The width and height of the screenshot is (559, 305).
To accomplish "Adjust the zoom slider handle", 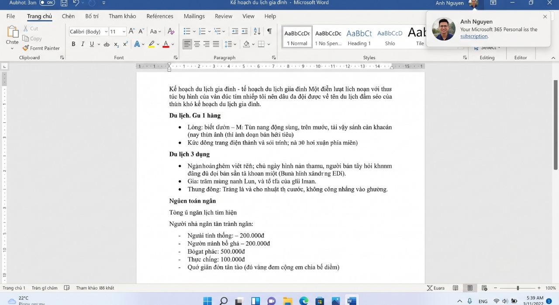I will pyautogui.click(x=518, y=288).
